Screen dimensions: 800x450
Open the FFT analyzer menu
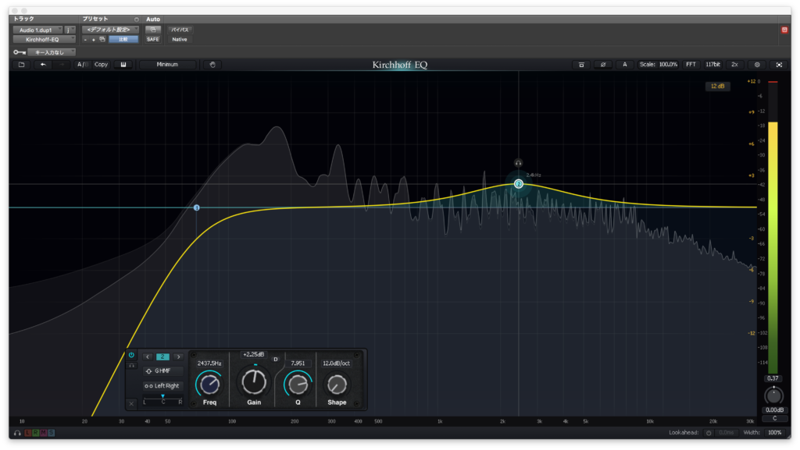click(x=691, y=65)
